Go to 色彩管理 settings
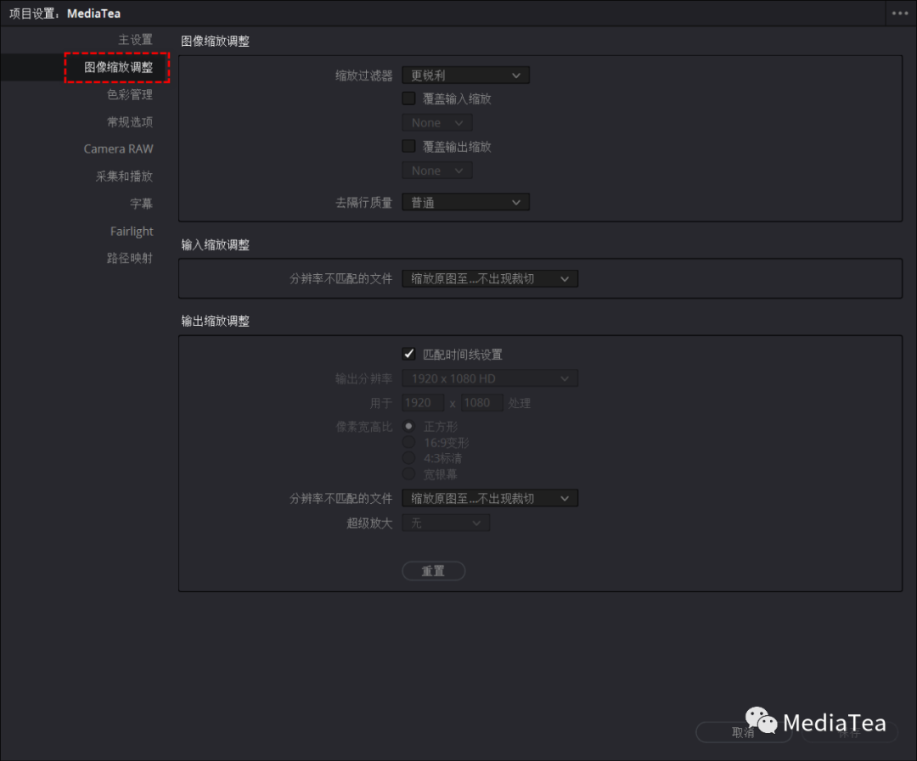917x761 pixels. click(129, 94)
